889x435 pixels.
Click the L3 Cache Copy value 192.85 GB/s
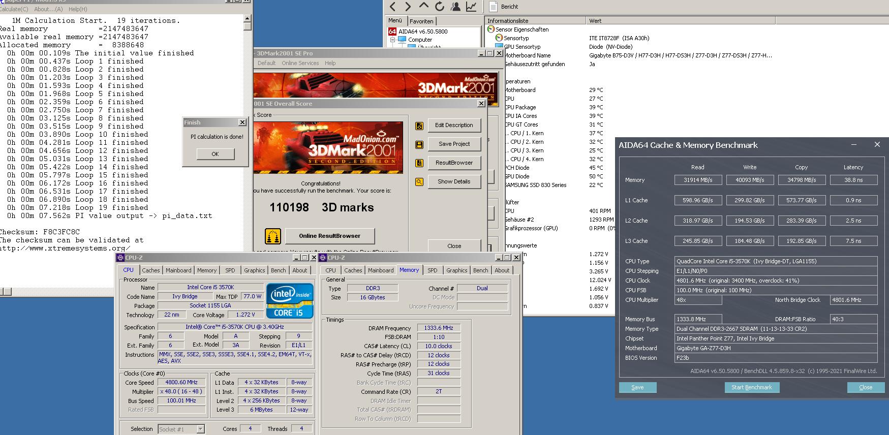pos(802,241)
